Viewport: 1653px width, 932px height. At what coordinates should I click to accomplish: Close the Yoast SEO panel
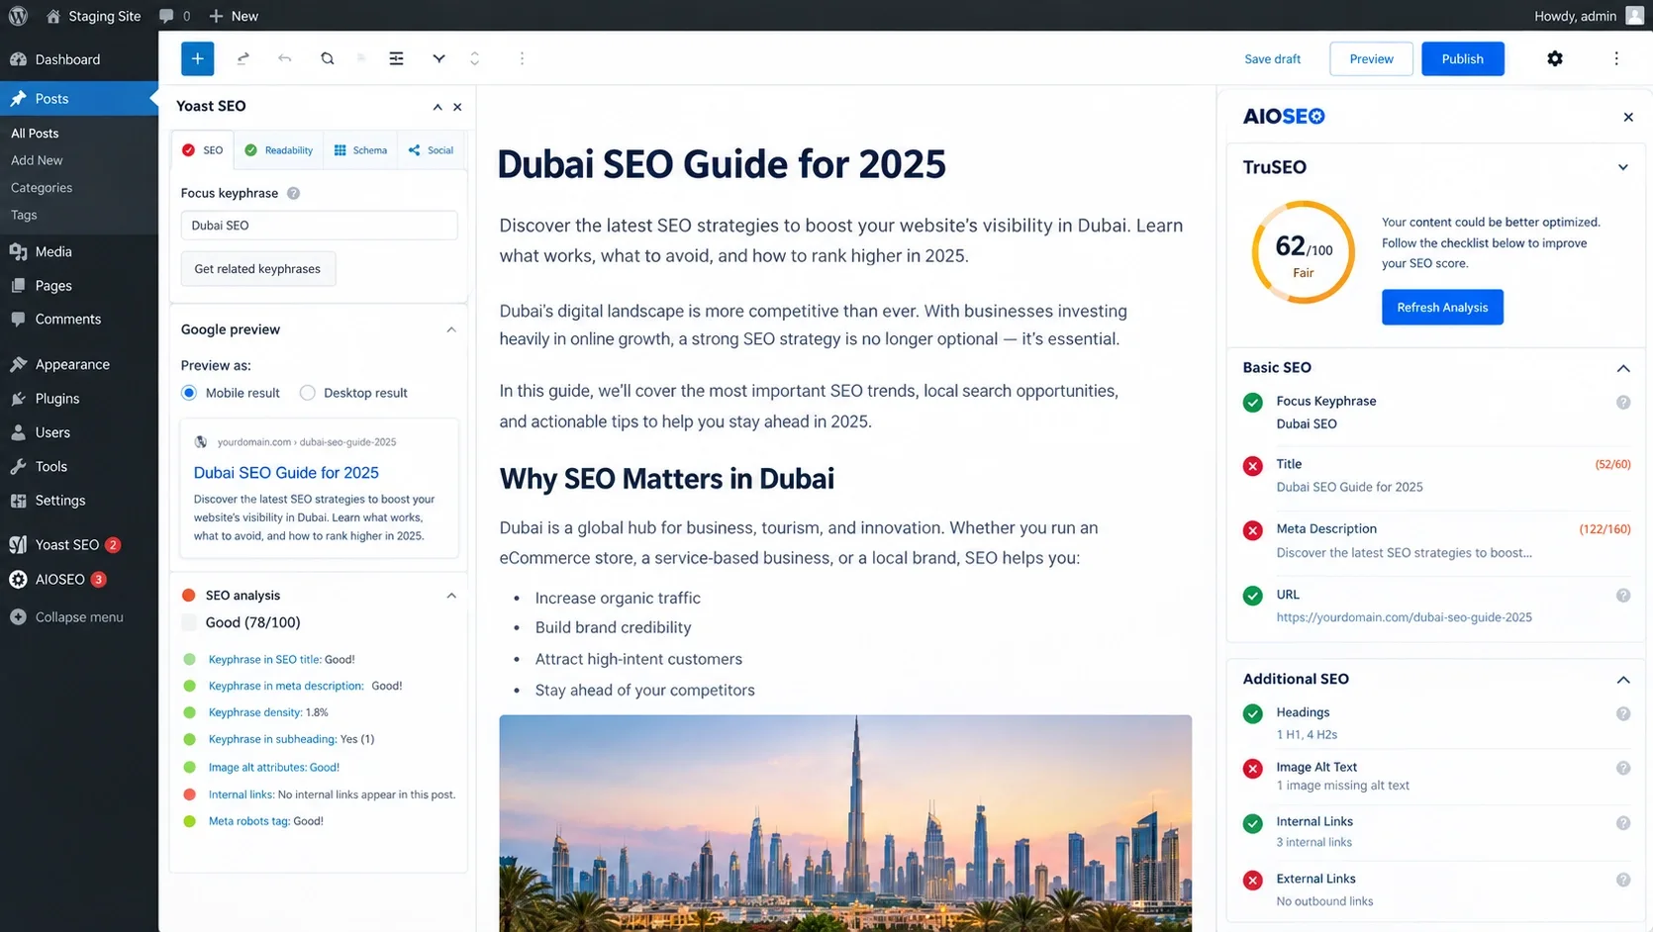457,107
